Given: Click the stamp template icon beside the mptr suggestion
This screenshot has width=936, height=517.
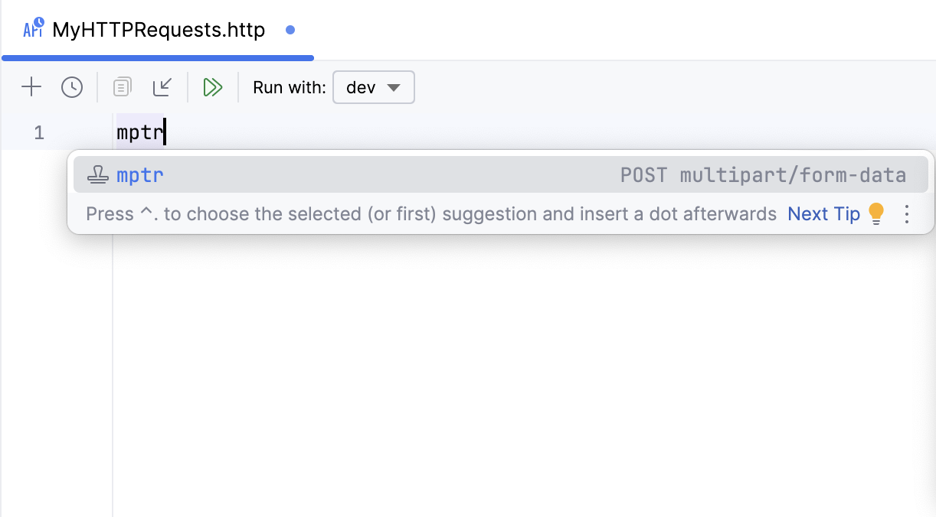Looking at the screenshot, I should click(97, 175).
